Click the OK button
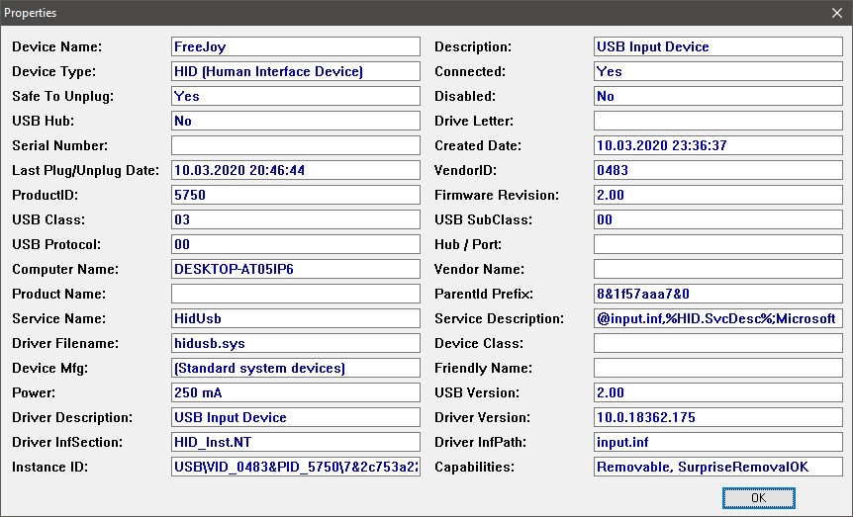This screenshot has height=517, width=853. (758, 498)
